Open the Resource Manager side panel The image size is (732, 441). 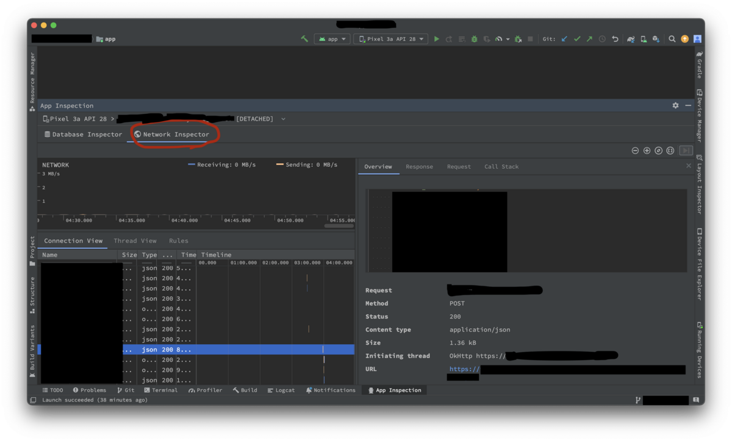[32, 82]
